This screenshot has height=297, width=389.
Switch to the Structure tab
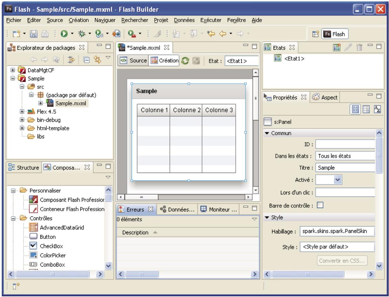[x=24, y=167]
